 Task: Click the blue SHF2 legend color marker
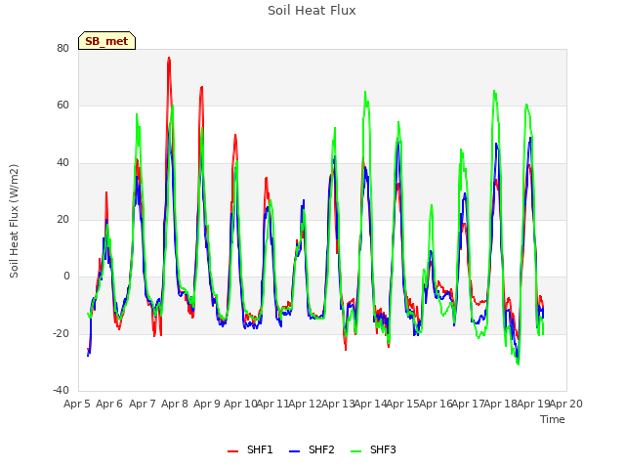294,450
